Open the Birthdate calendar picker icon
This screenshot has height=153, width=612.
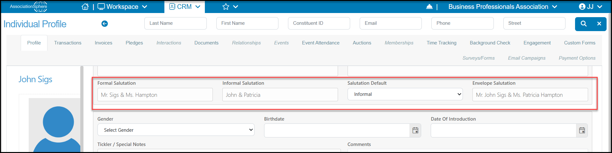(415, 130)
